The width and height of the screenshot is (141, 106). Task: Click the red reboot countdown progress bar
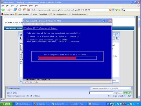pyautogui.click(x=58, y=58)
